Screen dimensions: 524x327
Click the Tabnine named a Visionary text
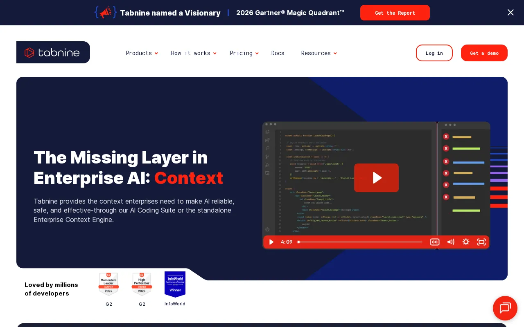coord(170,13)
